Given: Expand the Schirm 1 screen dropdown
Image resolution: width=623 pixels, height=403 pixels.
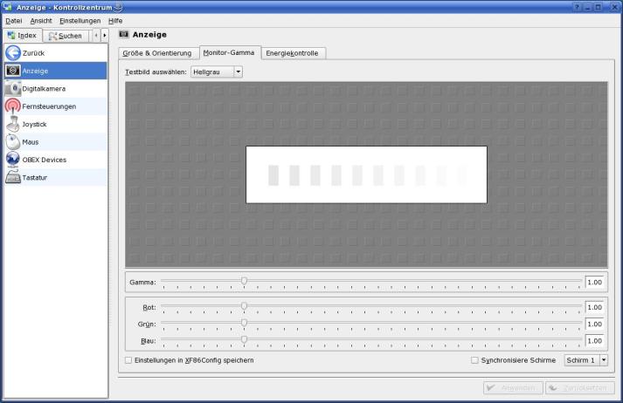Looking at the screenshot, I should [x=585, y=360].
